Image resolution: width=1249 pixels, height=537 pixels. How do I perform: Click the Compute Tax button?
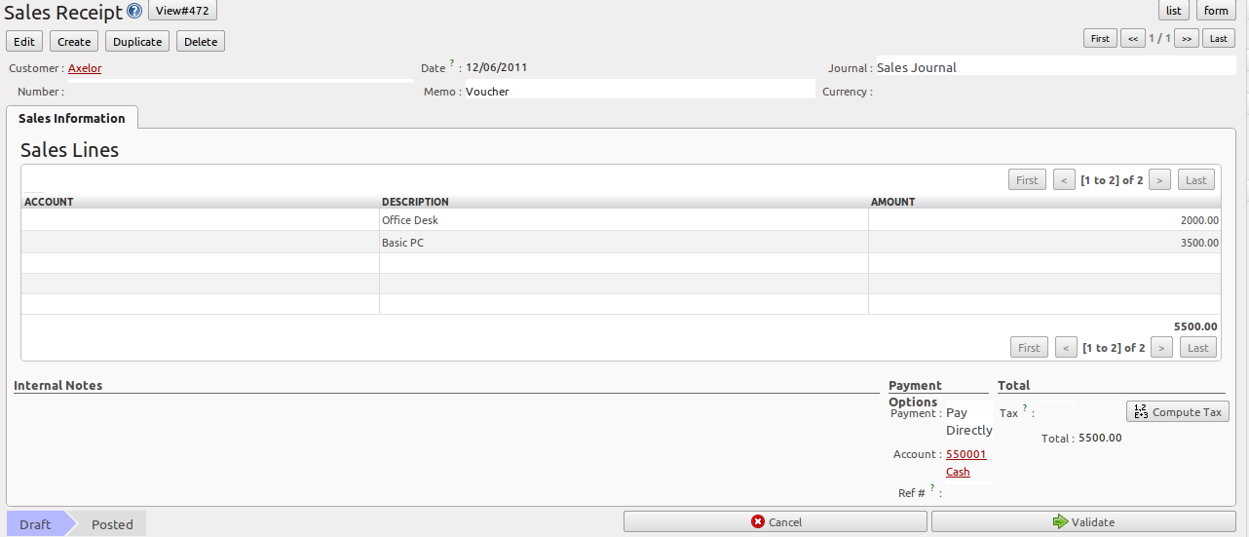click(x=1178, y=412)
